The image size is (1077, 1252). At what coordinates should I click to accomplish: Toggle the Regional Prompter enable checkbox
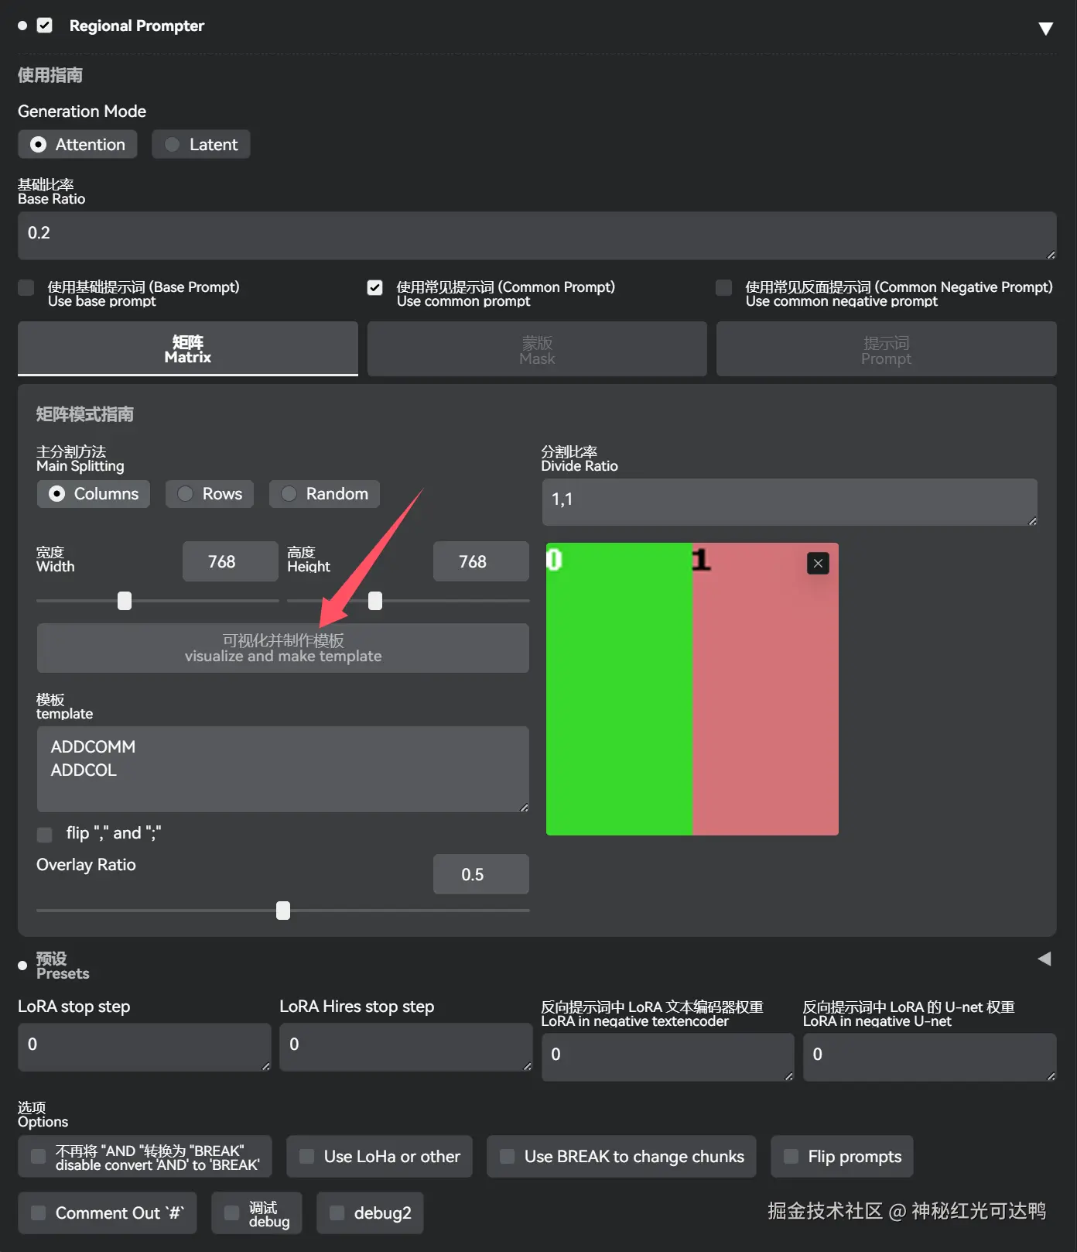[x=45, y=26]
